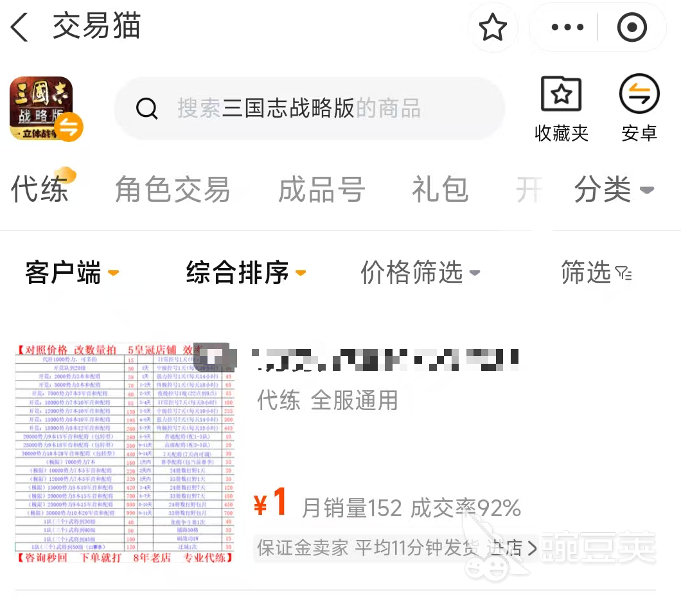
Task: Tap the search magnifier icon
Action: pyautogui.click(x=146, y=108)
